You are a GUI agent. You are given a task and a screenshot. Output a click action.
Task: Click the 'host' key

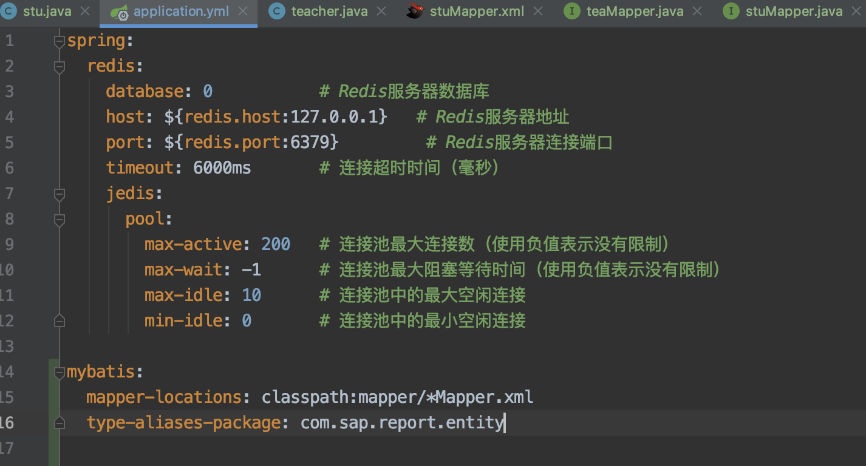pos(125,117)
